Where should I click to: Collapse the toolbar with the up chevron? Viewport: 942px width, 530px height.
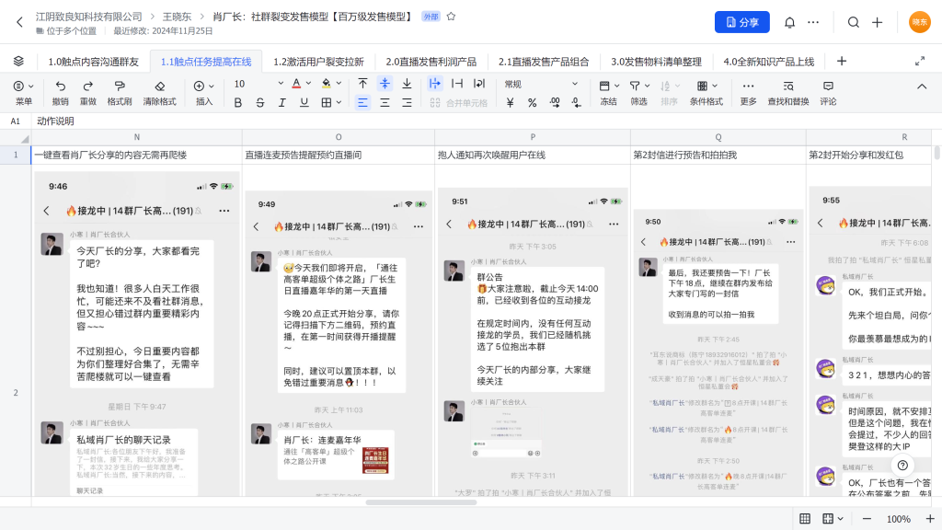click(x=922, y=86)
